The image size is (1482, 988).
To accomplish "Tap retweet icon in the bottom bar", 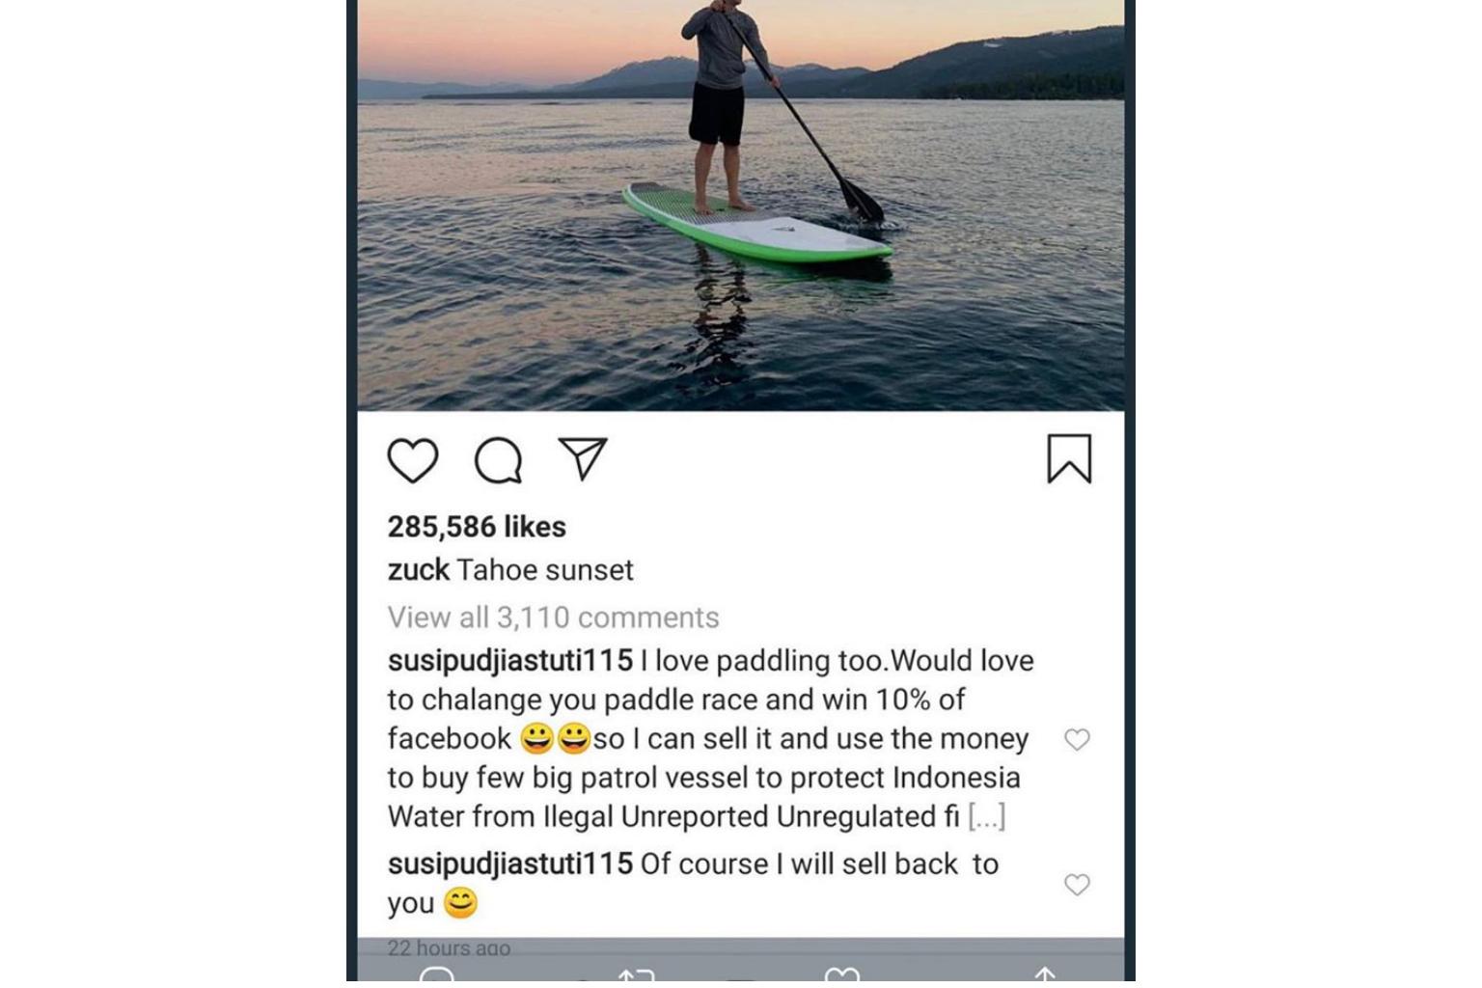I will point(637,976).
